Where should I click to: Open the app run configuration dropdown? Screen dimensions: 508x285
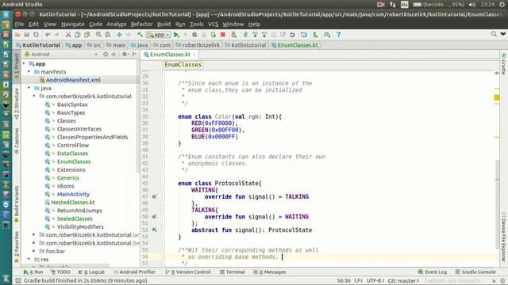pyautogui.click(x=159, y=35)
